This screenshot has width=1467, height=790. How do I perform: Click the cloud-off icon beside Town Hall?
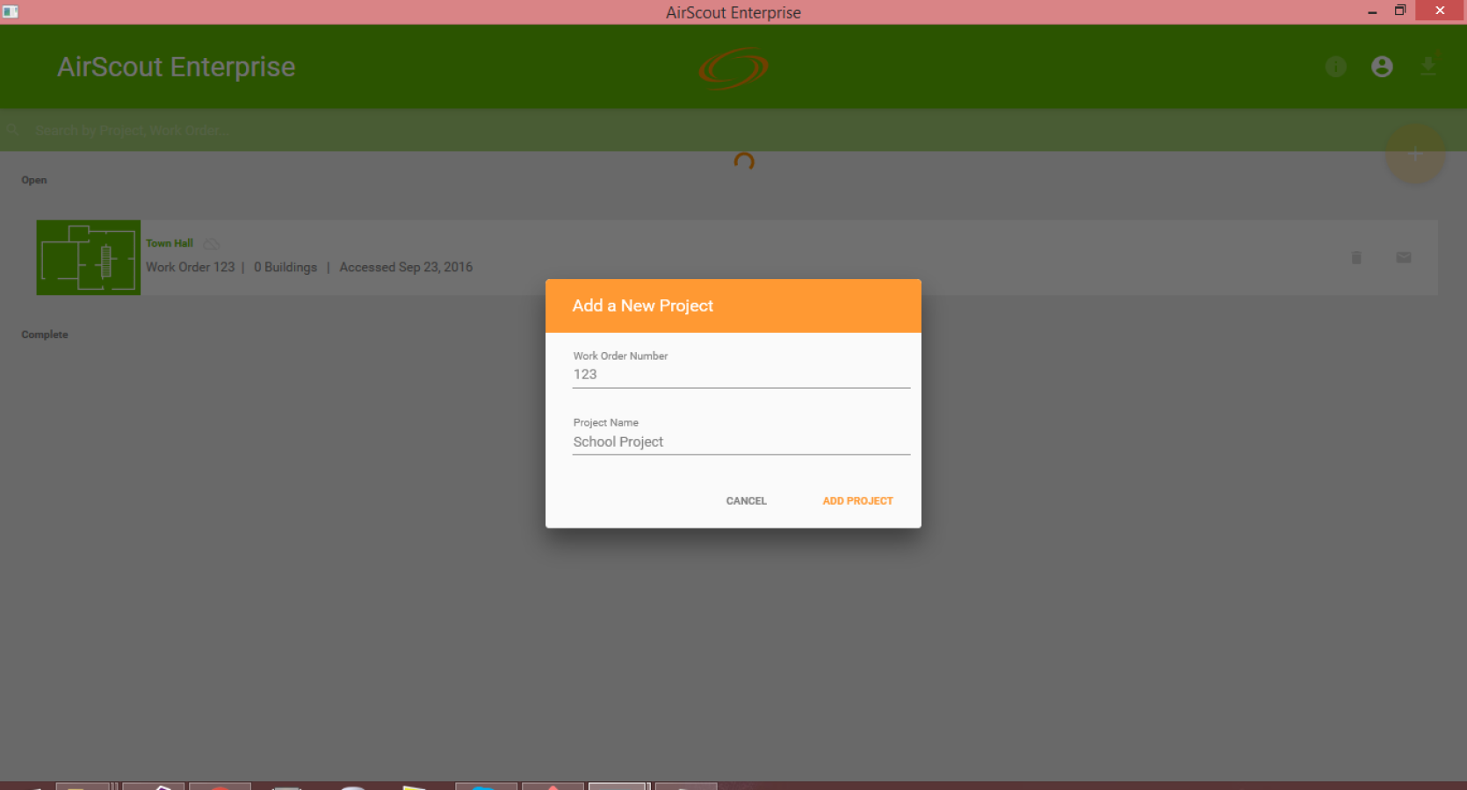[x=212, y=243]
